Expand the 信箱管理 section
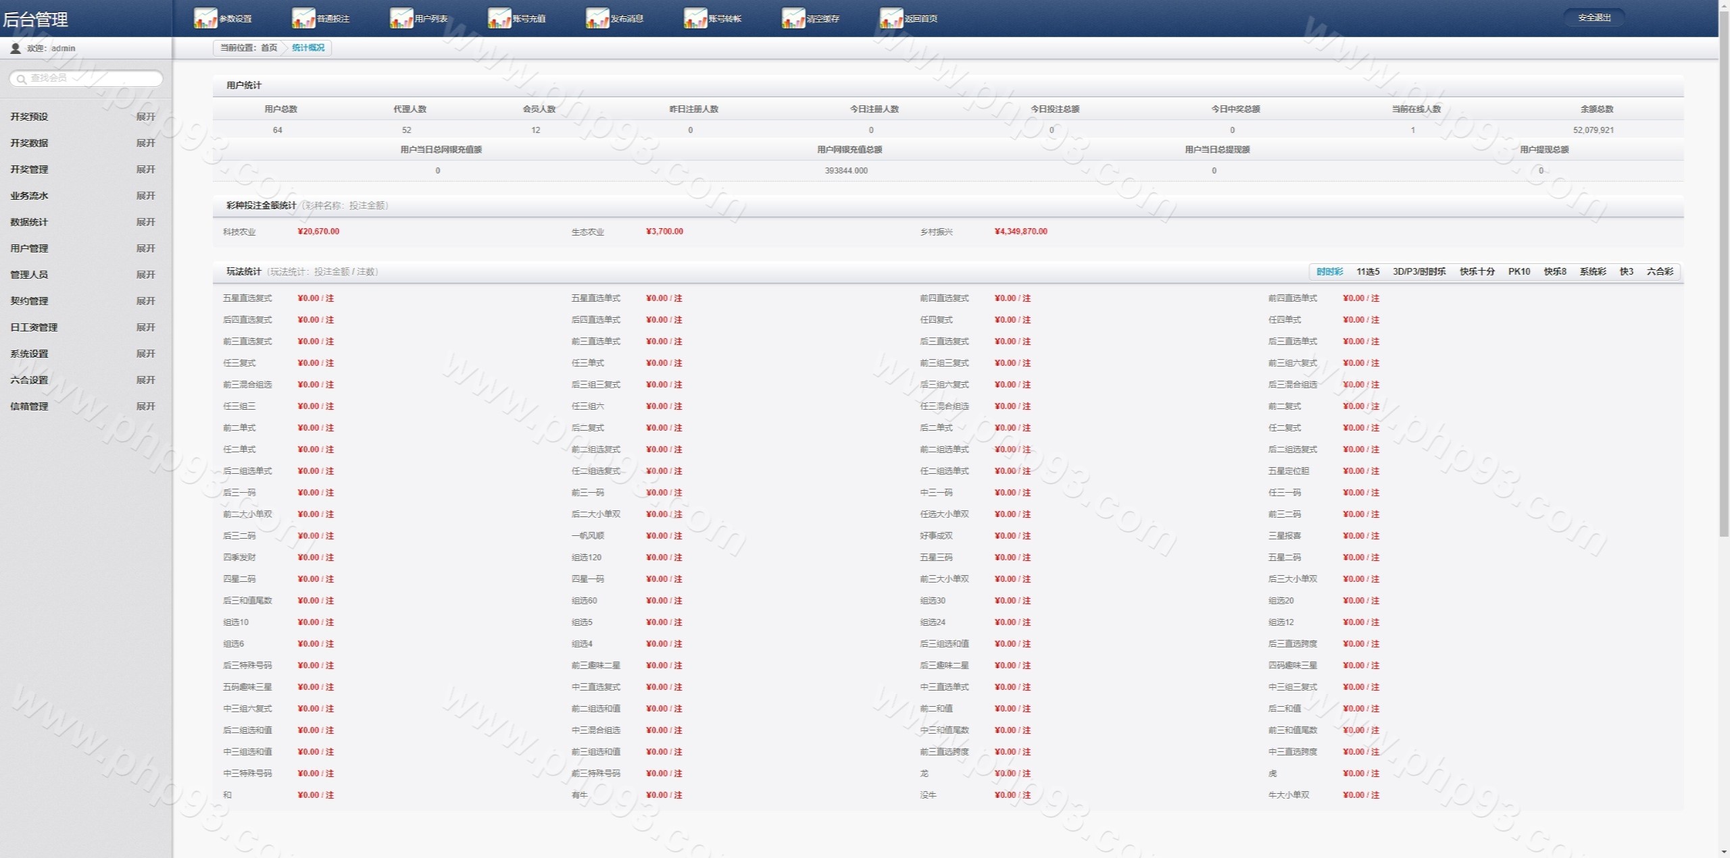 pos(145,406)
